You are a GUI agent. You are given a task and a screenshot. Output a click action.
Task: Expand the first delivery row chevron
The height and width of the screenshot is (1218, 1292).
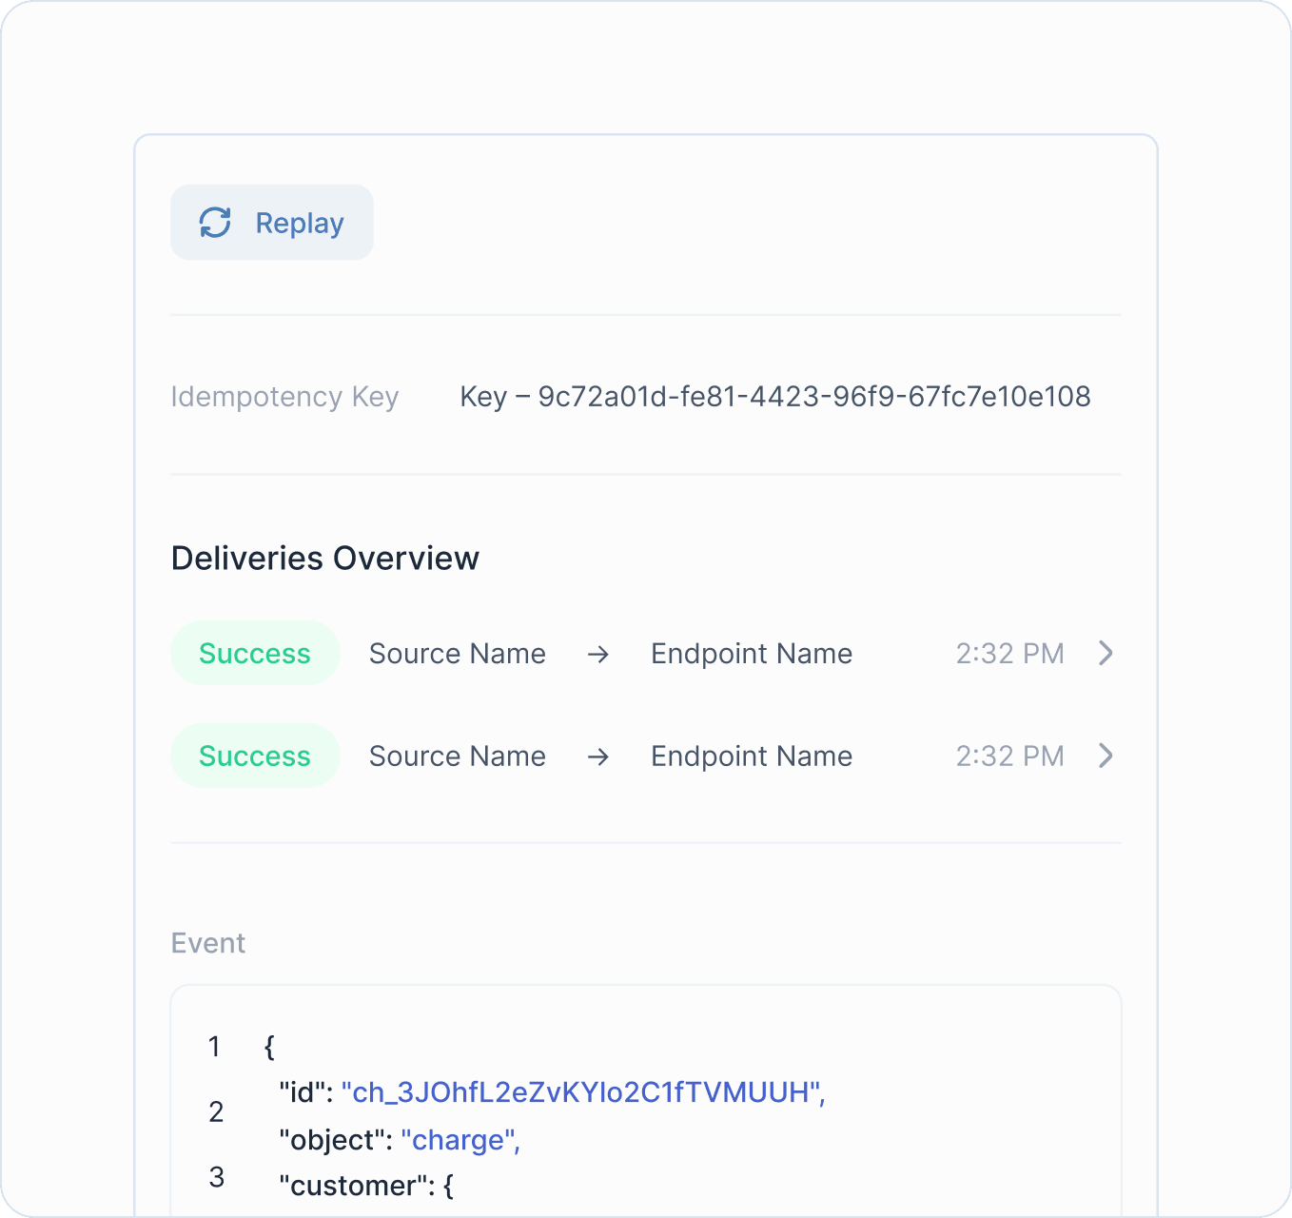[1106, 654]
